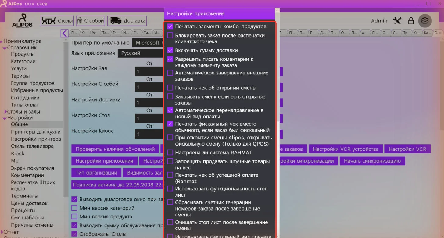Toggle Отображать 'Столы' checkbox
444x238 pixels.
[74, 234]
